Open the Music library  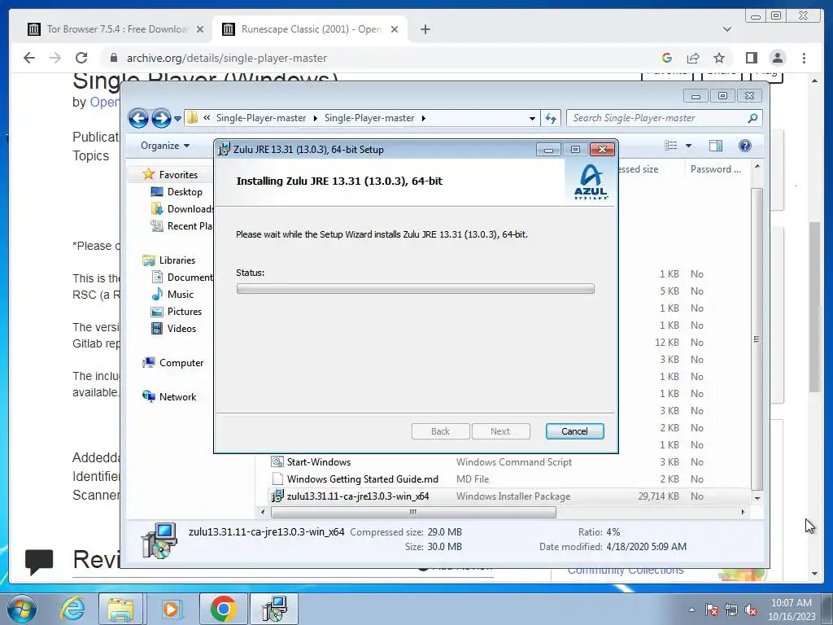click(172, 294)
